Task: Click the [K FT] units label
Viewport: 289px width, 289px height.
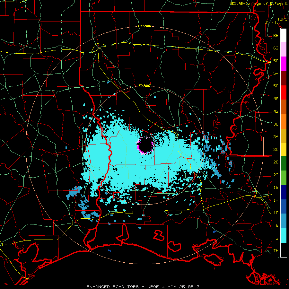Action: coord(272,22)
